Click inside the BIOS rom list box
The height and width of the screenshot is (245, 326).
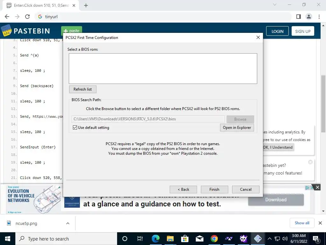pyautogui.click(x=163, y=69)
